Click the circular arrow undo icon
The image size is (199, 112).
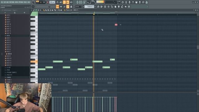coord(123,2)
